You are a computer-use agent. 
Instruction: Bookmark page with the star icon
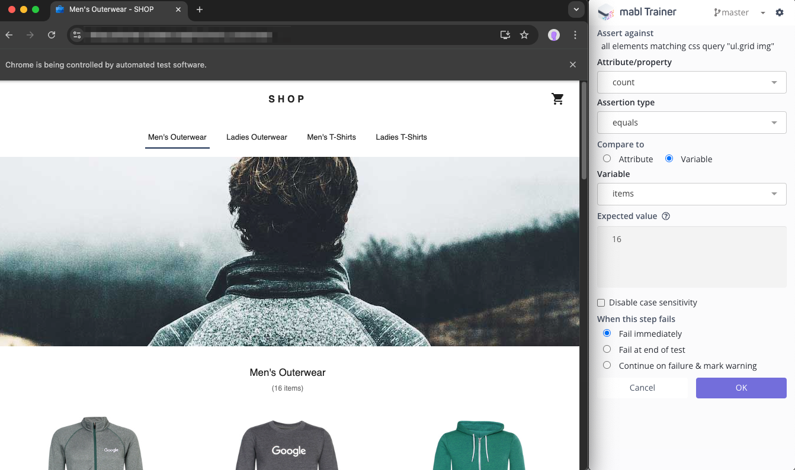[524, 35]
